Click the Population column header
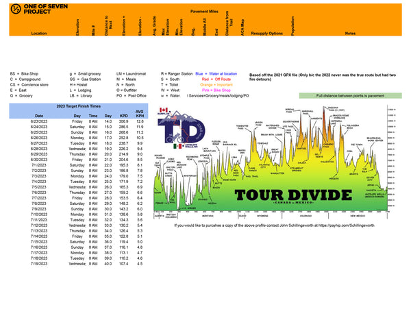 [x=292, y=27]
